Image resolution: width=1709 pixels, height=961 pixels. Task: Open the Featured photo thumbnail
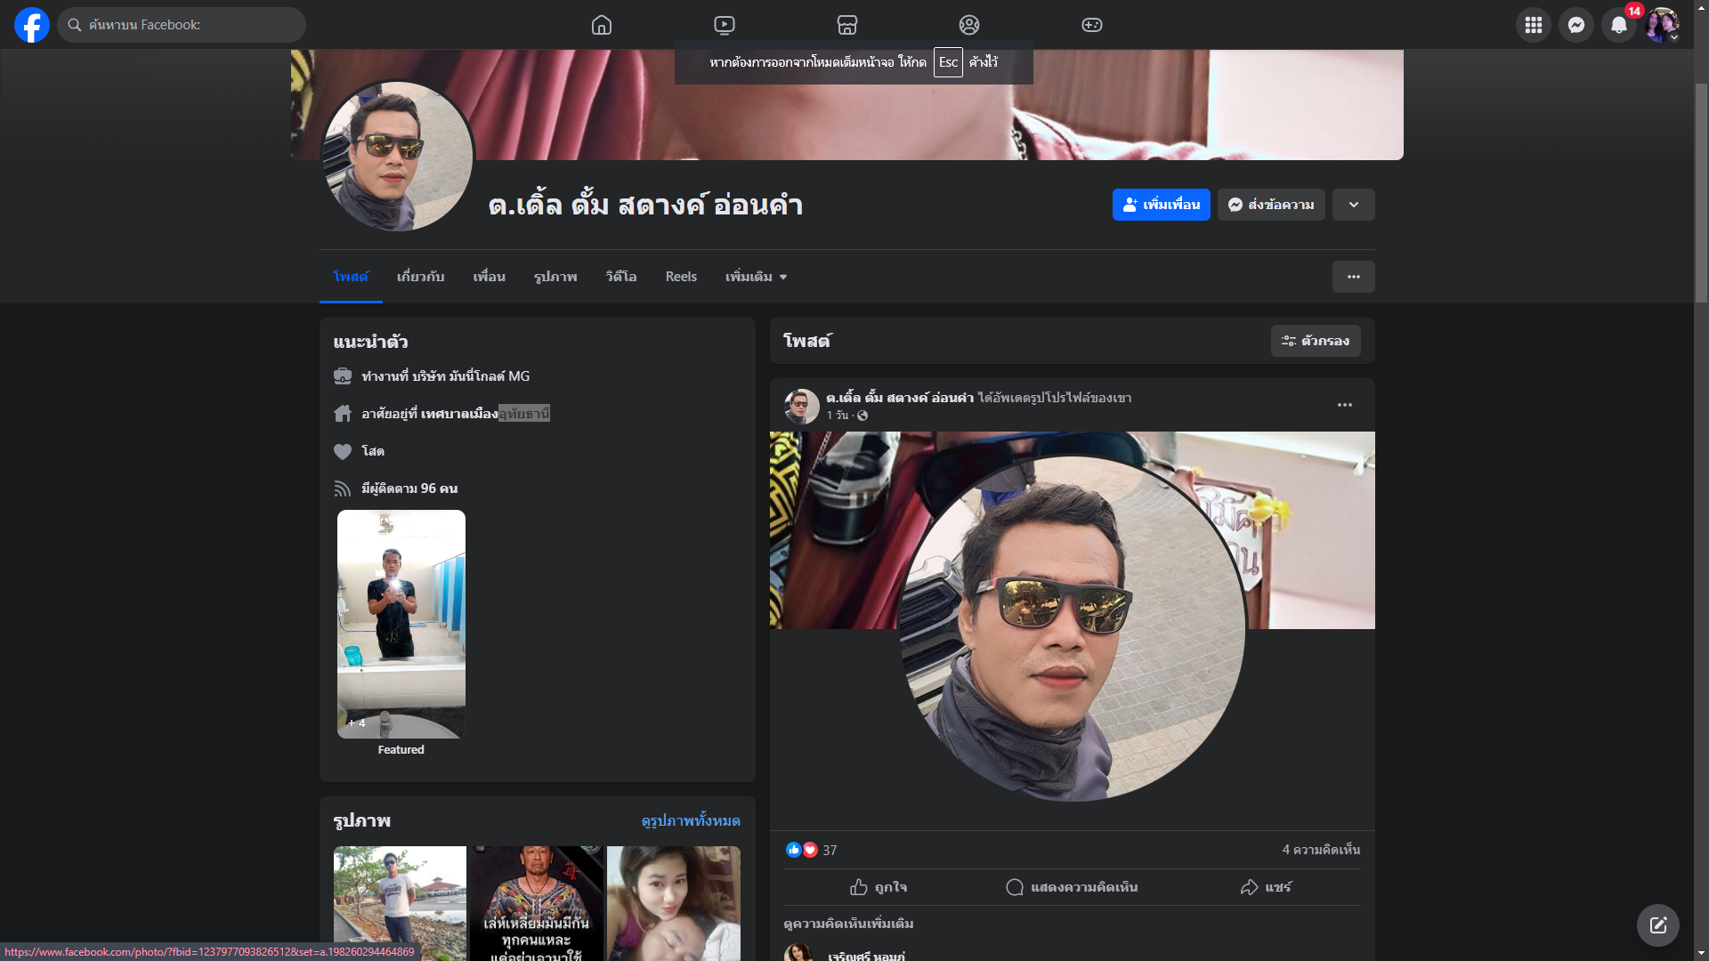tap(401, 624)
